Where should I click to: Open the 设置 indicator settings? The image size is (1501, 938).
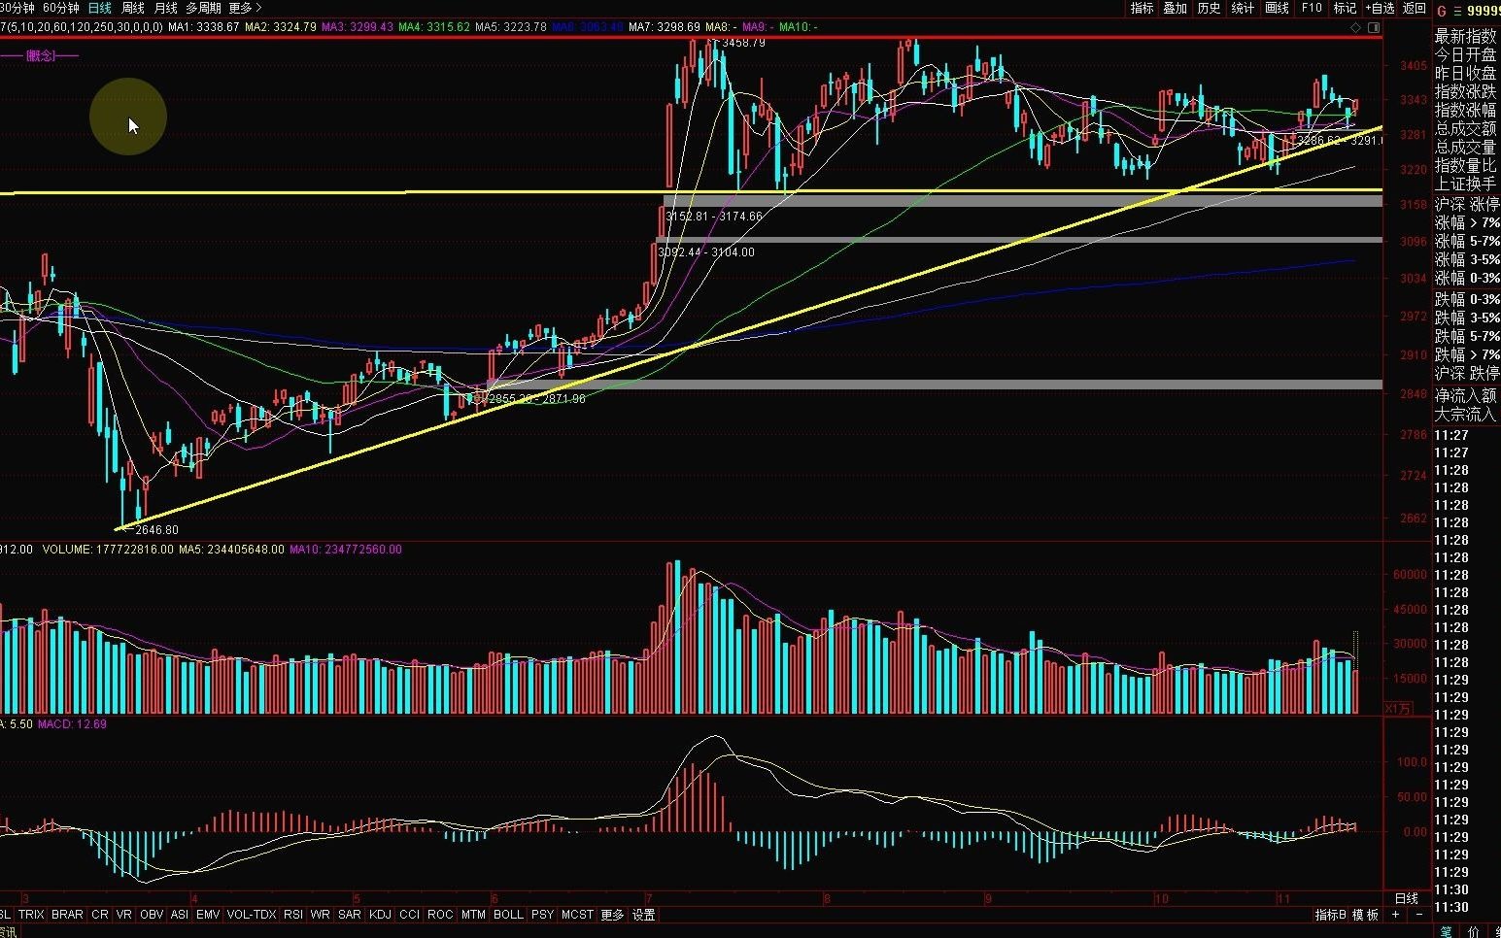tap(643, 915)
